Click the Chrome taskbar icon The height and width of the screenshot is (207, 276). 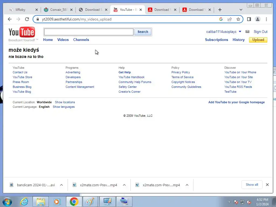pyautogui.click(x=74, y=202)
